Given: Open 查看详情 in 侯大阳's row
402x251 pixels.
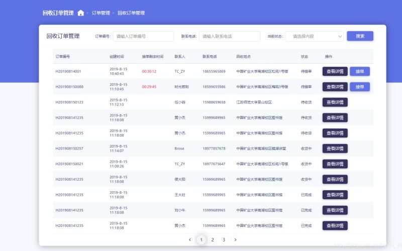Looking at the screenshot, I should [x=335, y=179].
